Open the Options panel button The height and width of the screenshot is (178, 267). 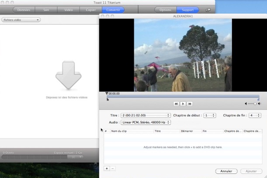[165, 10]
